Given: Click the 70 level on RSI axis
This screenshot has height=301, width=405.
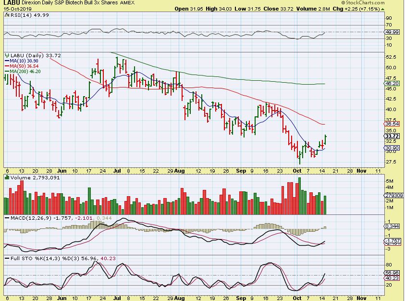Looking at the screenshot, I should pos(389,25).
